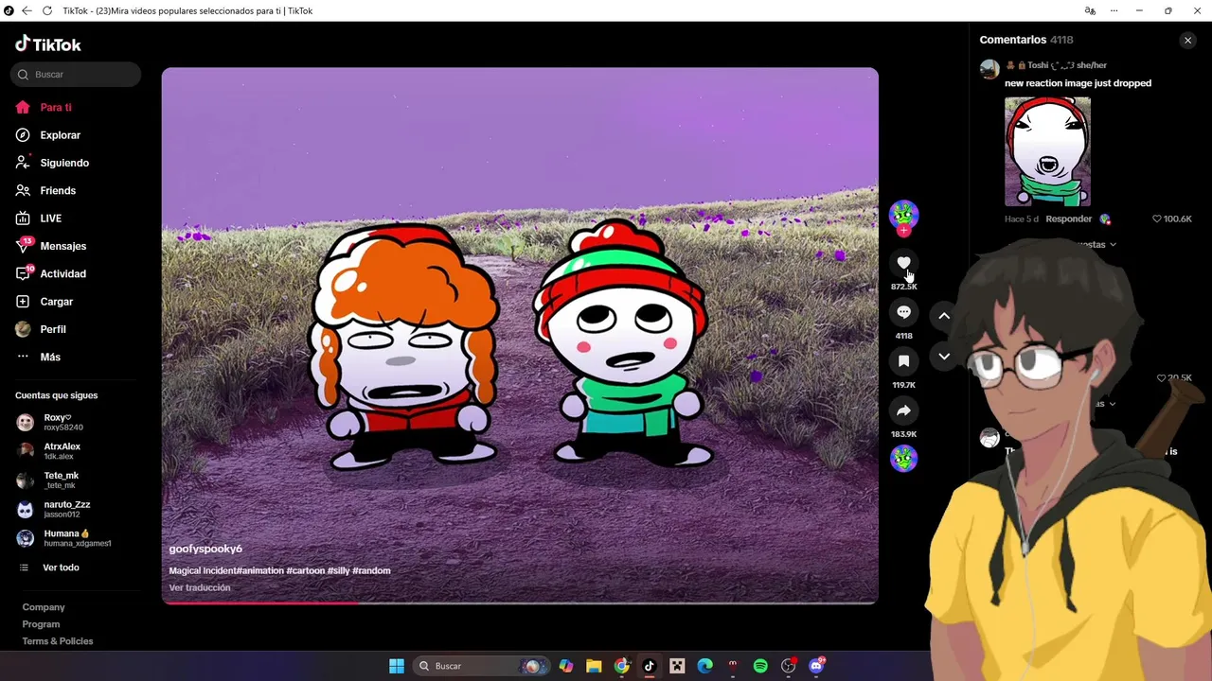Open the comments bubble showing 4118

pos(903,312)
